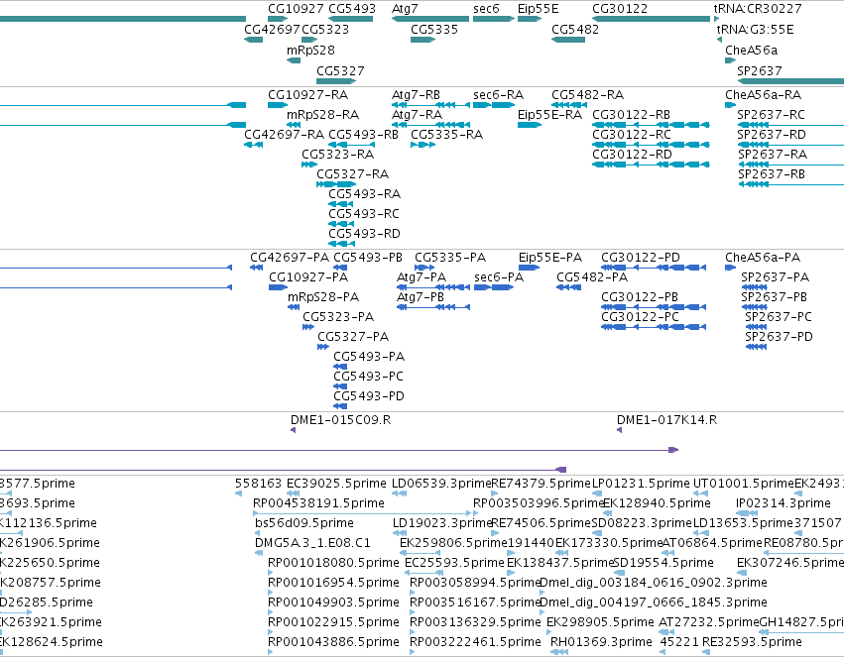Click transcript Eip55E-RA label
Image resolution: width=844 pixels, height=657 pixels.
[550, 115]
